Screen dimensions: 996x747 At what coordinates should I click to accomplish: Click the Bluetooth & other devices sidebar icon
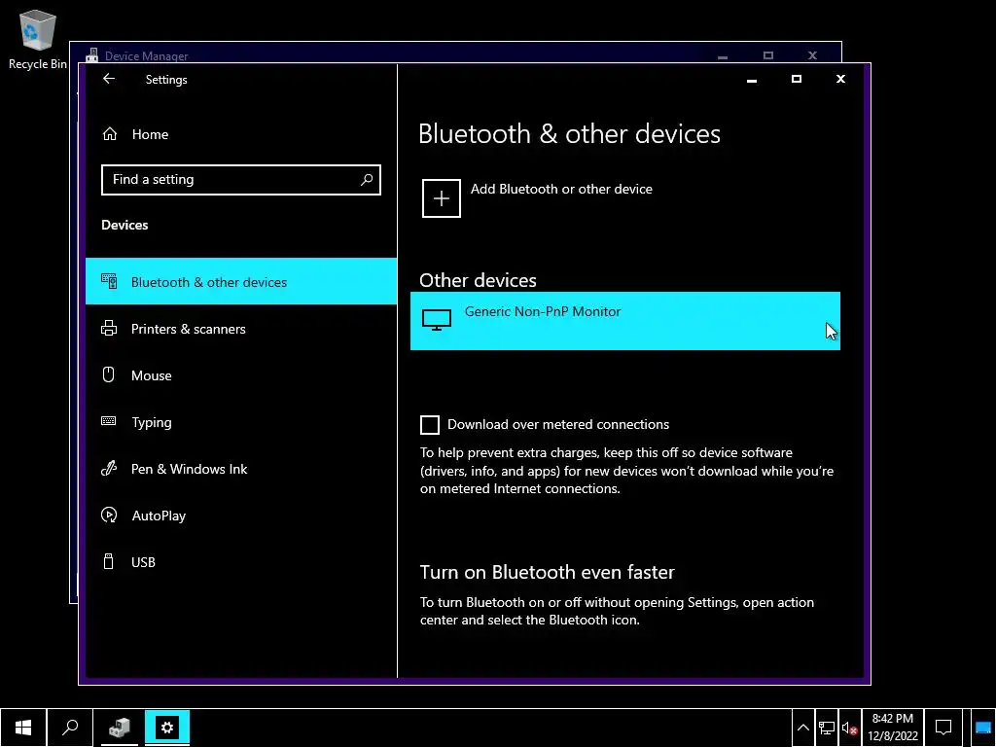pos(109,281)
